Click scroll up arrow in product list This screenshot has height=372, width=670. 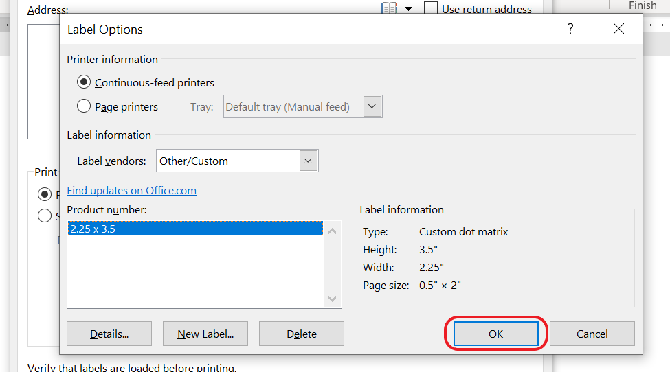tap(333, 231)
